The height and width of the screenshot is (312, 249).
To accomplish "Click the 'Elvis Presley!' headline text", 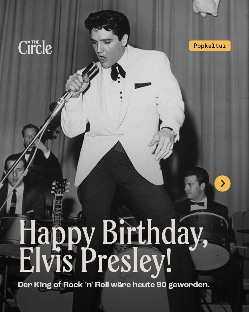I will click(x=96, y=260).
